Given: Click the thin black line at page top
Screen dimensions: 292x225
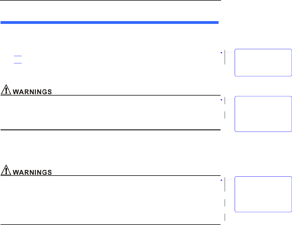Looking at the screenshot, I should [110, 1].
